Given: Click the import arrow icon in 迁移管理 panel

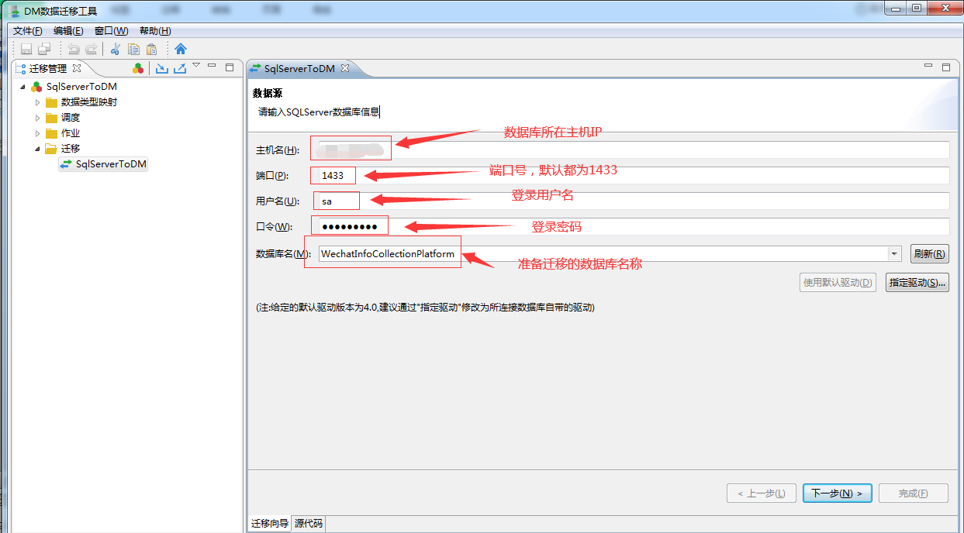Looking at the screenshot, I should pos(161,68).
